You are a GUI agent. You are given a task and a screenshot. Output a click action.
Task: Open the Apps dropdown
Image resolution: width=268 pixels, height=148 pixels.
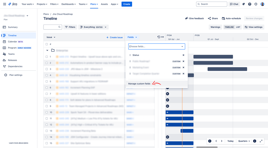[x=114, y=4]
